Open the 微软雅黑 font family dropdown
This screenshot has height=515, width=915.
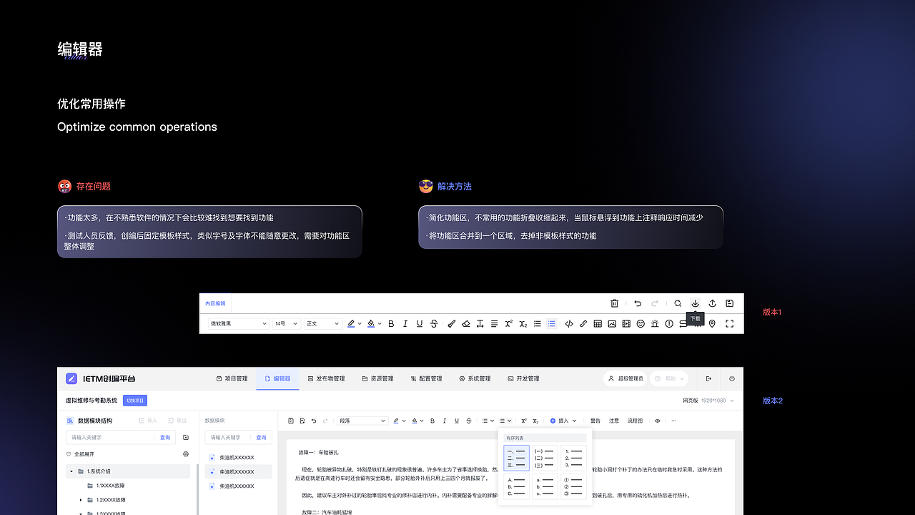(238, 323)
